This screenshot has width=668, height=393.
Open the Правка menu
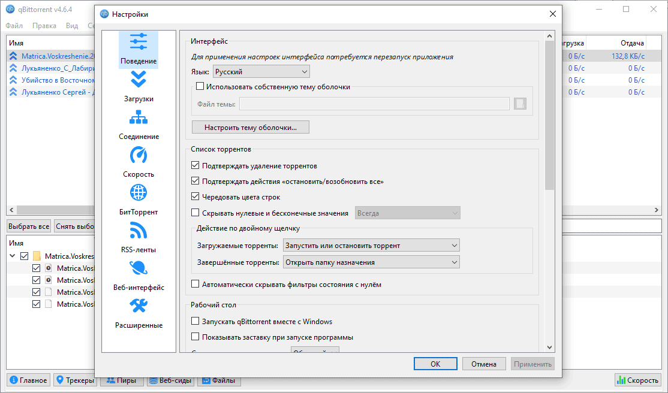tap(44, 26)
